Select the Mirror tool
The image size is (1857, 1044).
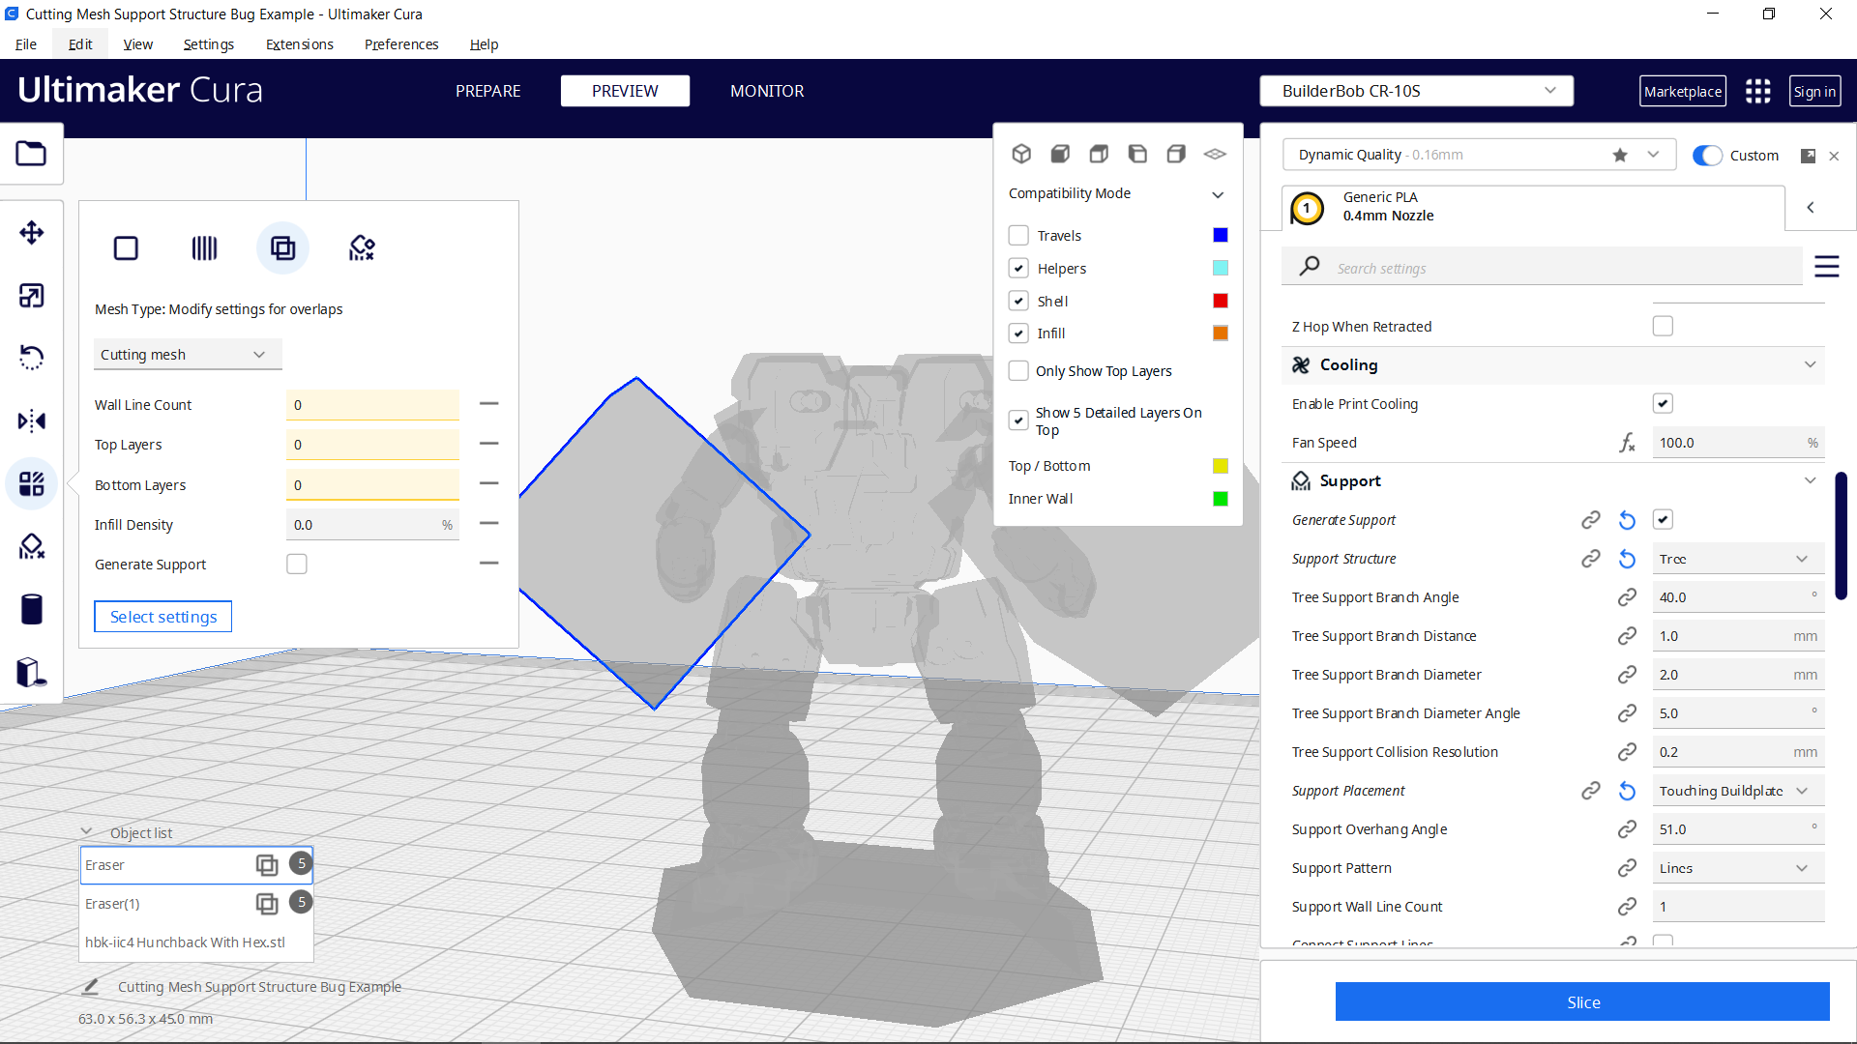(32, 420)
